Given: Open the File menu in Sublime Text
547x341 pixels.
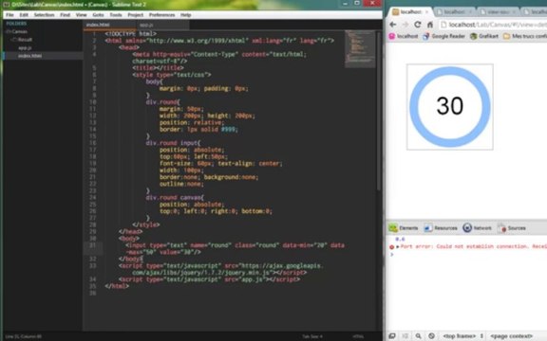Looking at the screenshot, I should 9,15.
